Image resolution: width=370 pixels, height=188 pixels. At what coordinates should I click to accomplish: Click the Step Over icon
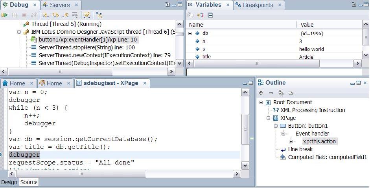(55, 15)
